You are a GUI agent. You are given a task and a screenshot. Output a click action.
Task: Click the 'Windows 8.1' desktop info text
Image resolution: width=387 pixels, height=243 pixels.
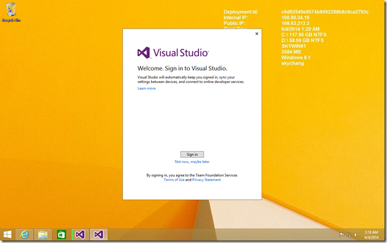[296, 57]
